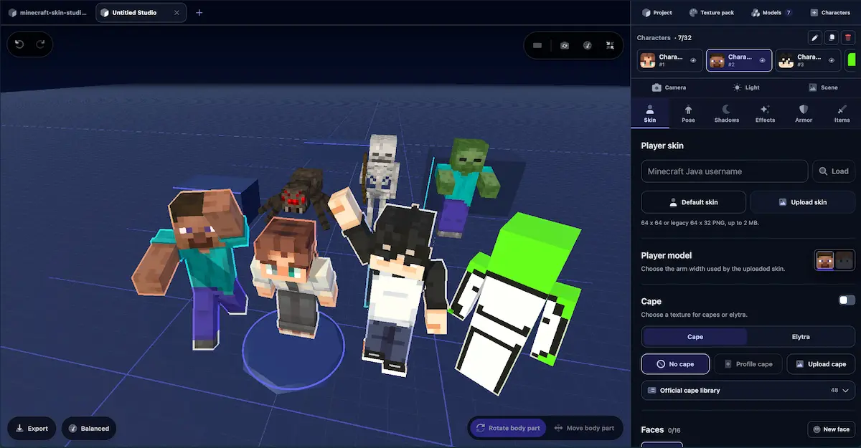Switch to the Untitled Studio browser tab
This screenshot has height=448, width=861.
tap(141, 12)
